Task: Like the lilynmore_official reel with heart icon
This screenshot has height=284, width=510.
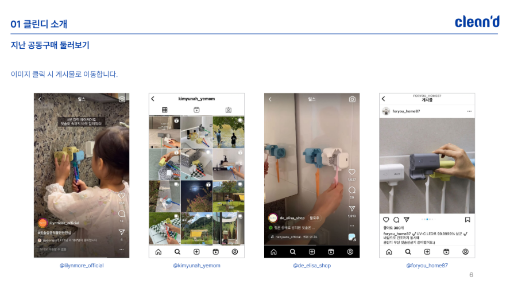Action: pos(121,196)
